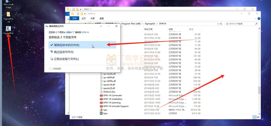271x126 pixels.
Task: Click DLL icon of spssio16.dll
Action: [x=101, y=84]
